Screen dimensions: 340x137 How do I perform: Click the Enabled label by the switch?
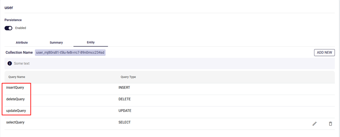pos(21,28)
